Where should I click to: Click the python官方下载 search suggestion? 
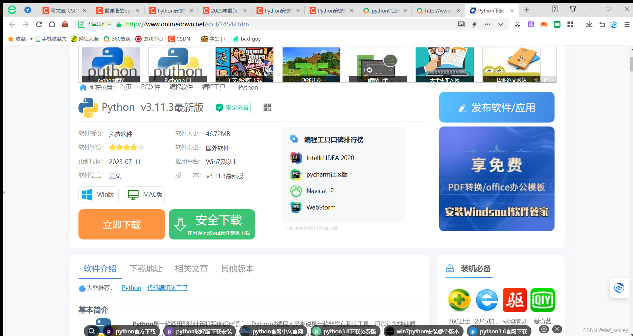pyautogui.click(x=132, y=331)
